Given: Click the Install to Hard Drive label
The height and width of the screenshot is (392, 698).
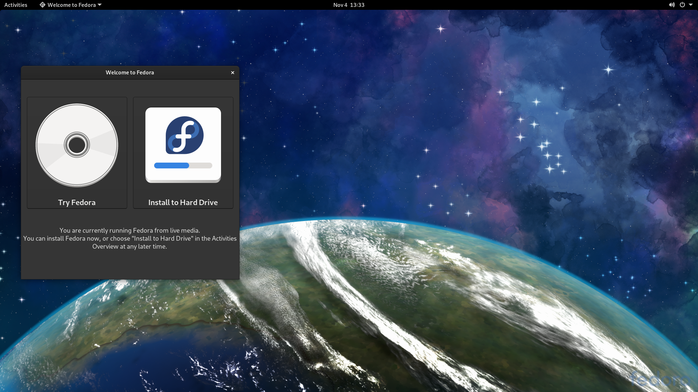Looking at the screenshot, I should pyautogui.click(x=183, y=203).
